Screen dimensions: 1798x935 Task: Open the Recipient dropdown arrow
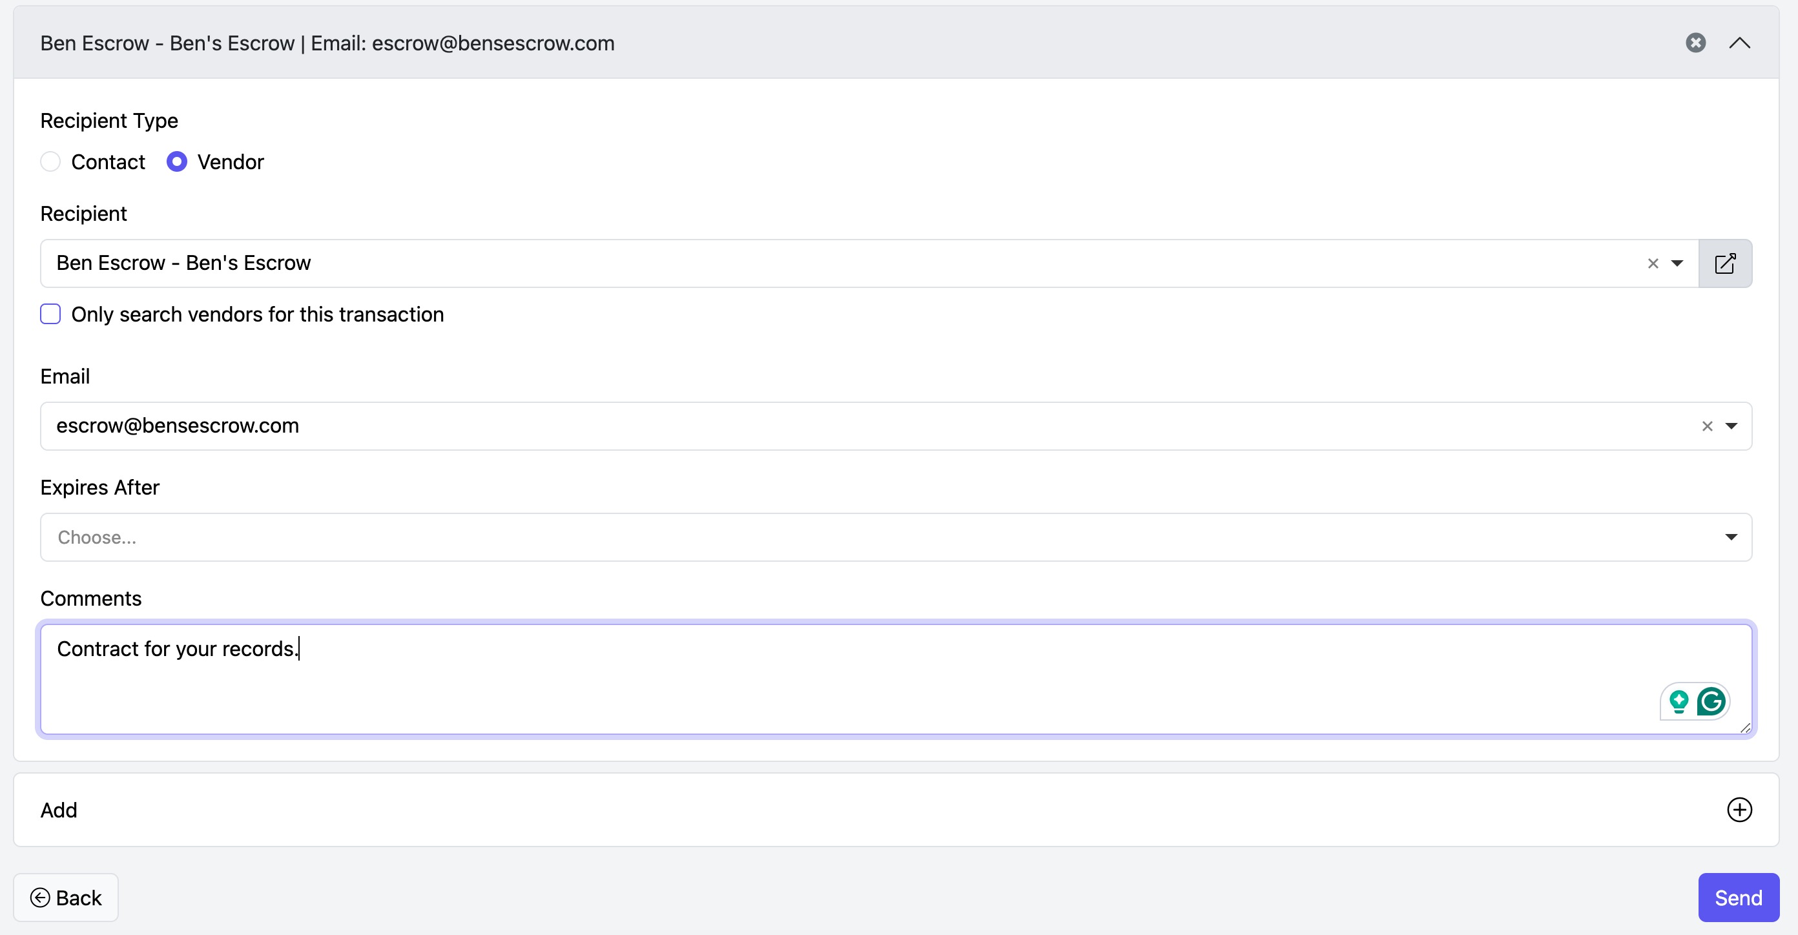1677,263
